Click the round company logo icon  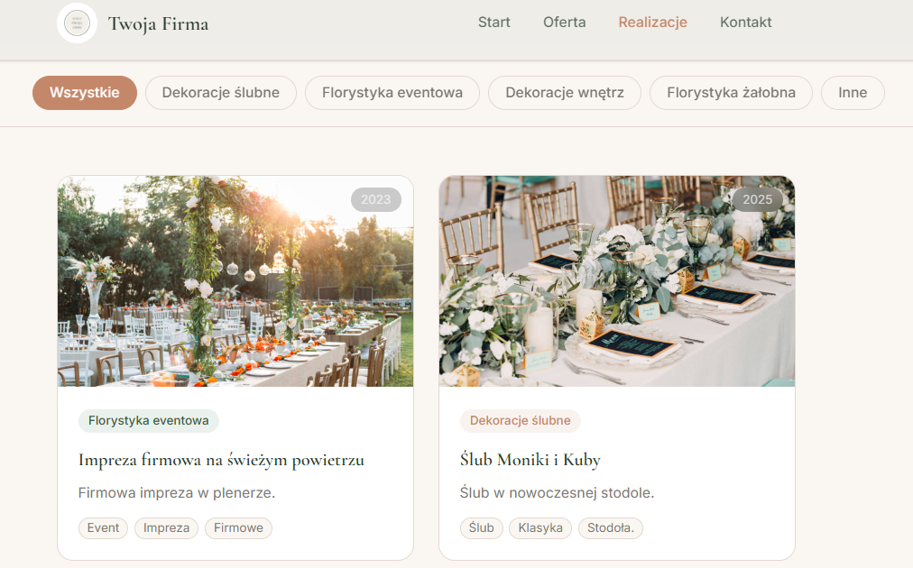[77, 23]
